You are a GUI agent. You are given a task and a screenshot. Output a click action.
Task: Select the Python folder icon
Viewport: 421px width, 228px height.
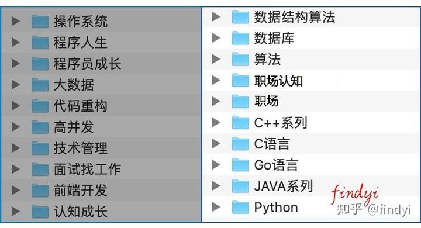tap(240, 207)
